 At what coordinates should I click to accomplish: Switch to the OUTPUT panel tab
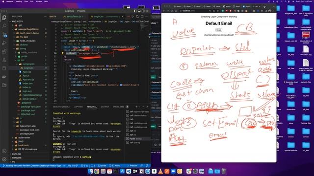click(x=105, y=107)
